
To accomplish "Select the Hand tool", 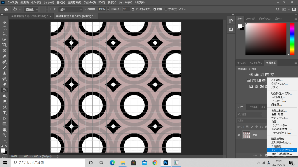I will click(4, 130).
